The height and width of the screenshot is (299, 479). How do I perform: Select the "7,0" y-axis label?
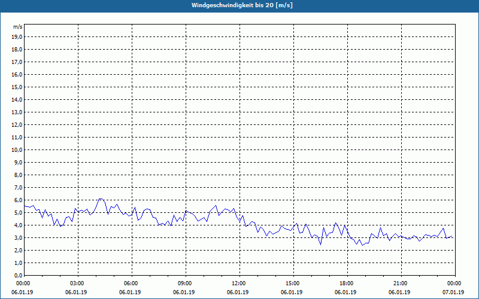19,187
